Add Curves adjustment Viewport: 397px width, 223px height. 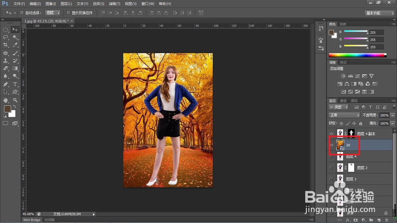357,76
